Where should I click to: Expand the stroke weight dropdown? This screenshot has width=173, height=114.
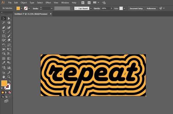coord(52,8)
